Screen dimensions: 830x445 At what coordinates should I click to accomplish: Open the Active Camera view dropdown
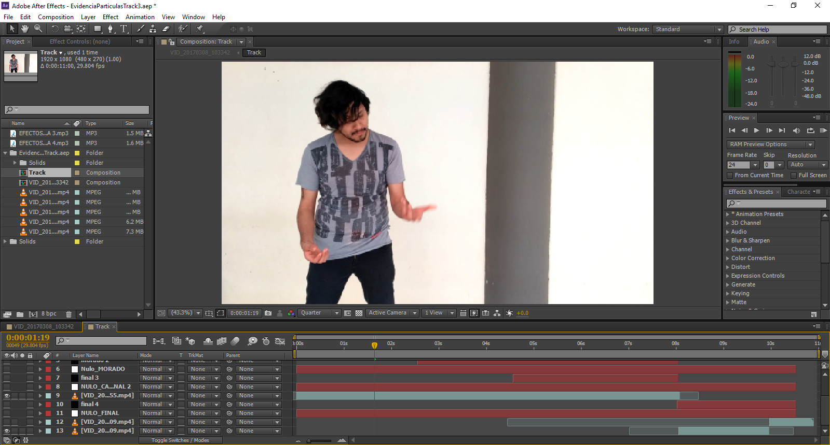pos(392,313)
